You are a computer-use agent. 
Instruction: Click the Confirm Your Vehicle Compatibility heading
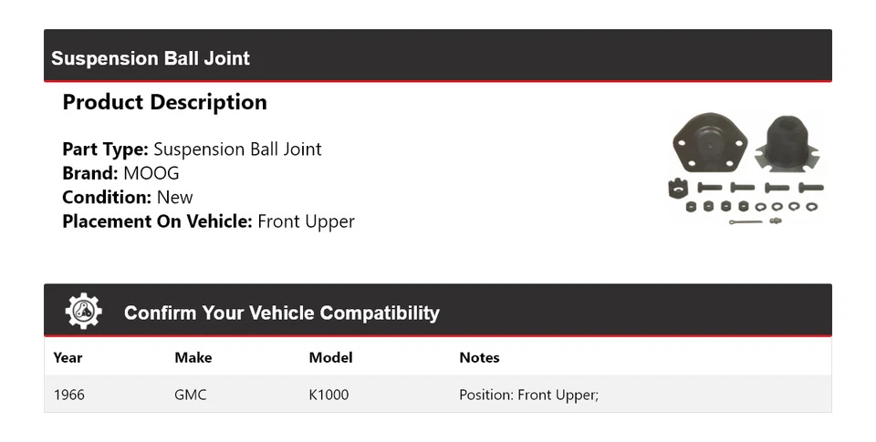[x=281, y=313]
